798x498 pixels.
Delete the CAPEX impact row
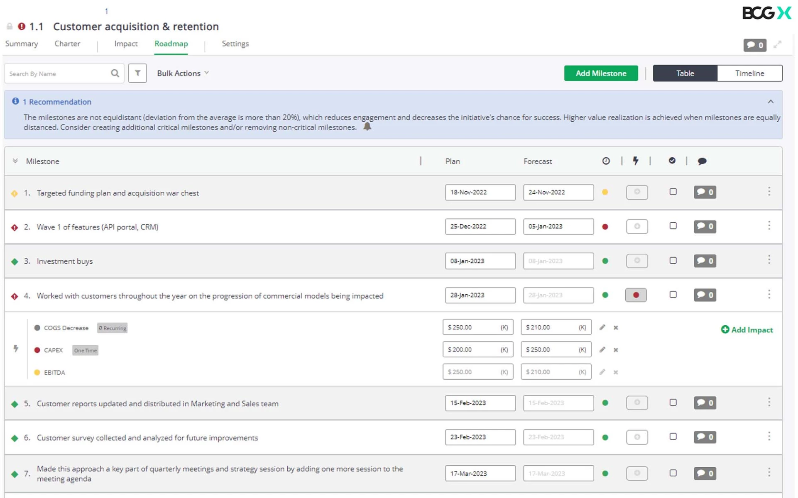pyautogui.click(x=616, y=350)
